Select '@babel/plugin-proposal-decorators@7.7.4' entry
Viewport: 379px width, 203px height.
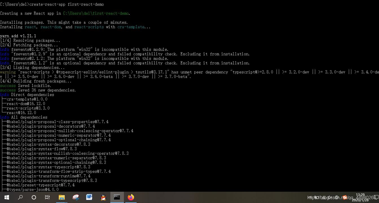[51, 126]
